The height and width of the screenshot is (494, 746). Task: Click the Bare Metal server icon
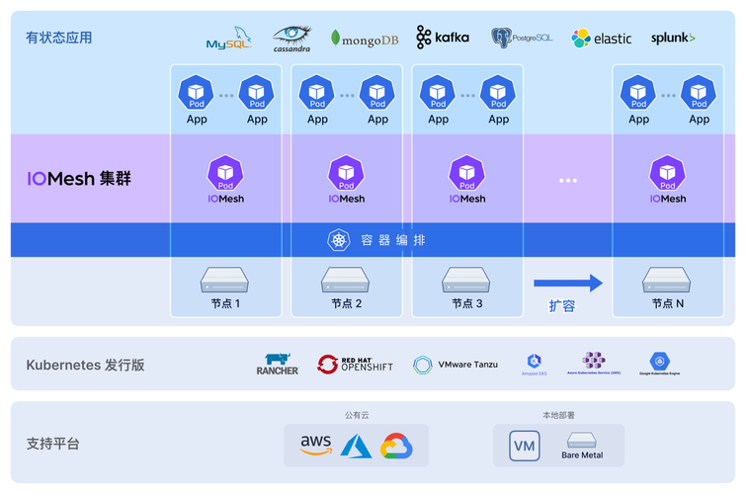click(x=582, y=440)
